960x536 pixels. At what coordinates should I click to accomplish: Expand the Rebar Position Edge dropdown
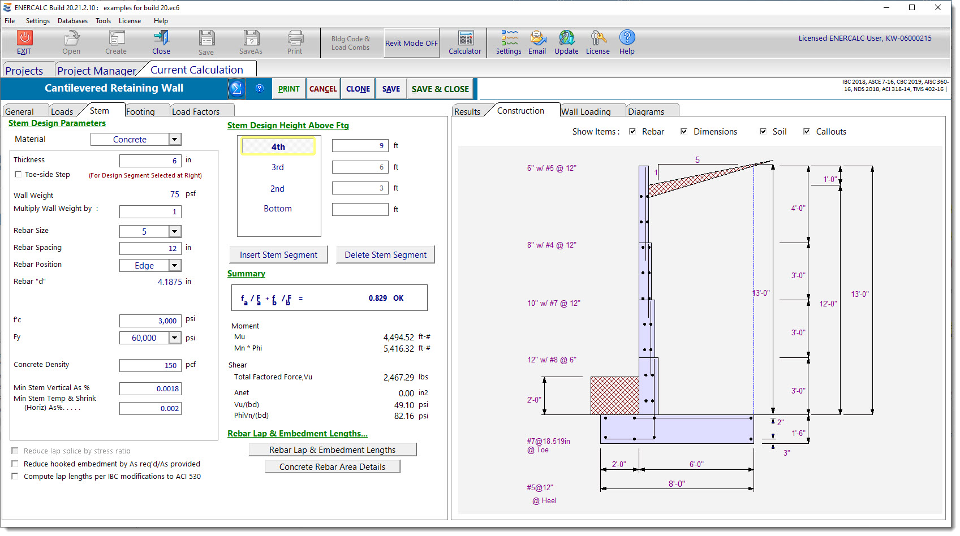coord(175,265)
